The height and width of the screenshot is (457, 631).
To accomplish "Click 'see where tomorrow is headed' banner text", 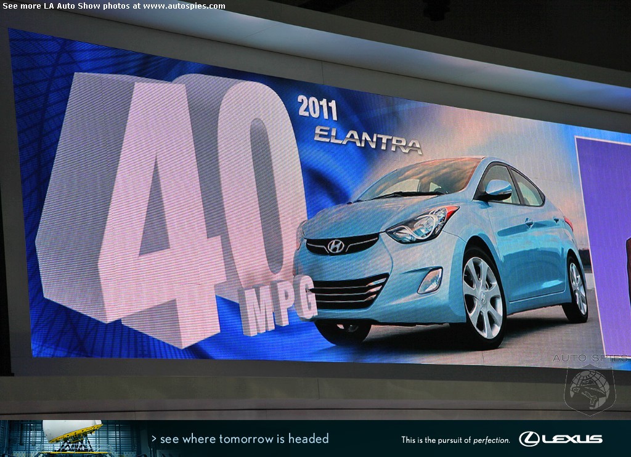I will [240, 439].
